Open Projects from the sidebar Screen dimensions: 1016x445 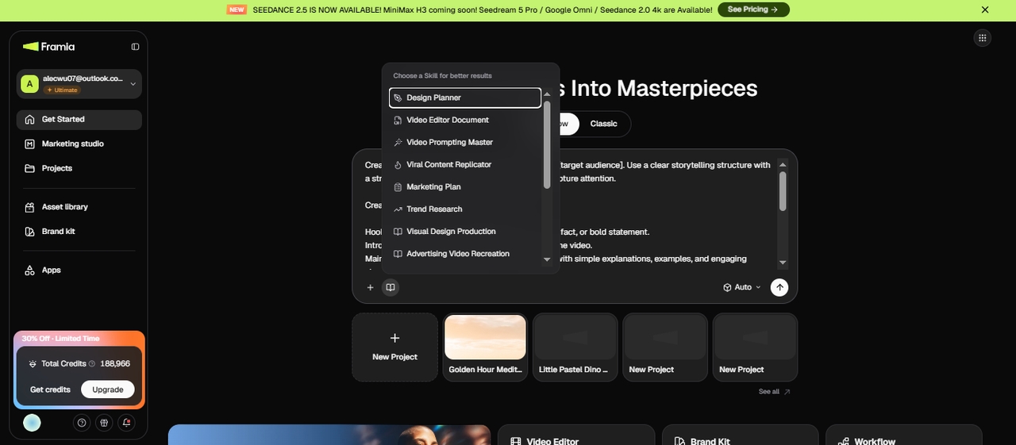tap(79, 168)
